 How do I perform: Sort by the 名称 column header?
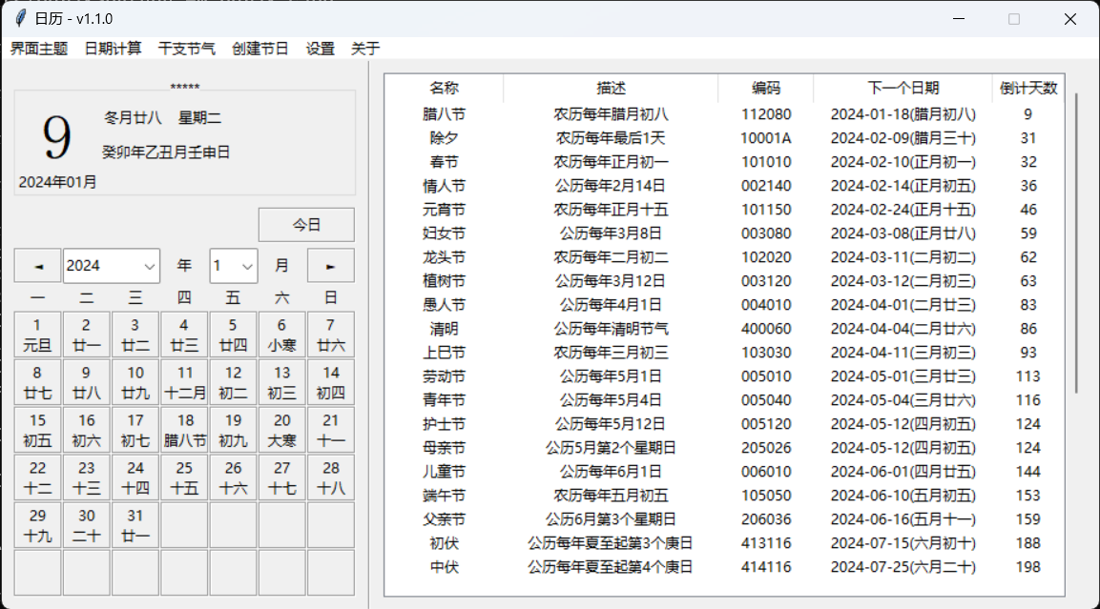tap(444, 89)
